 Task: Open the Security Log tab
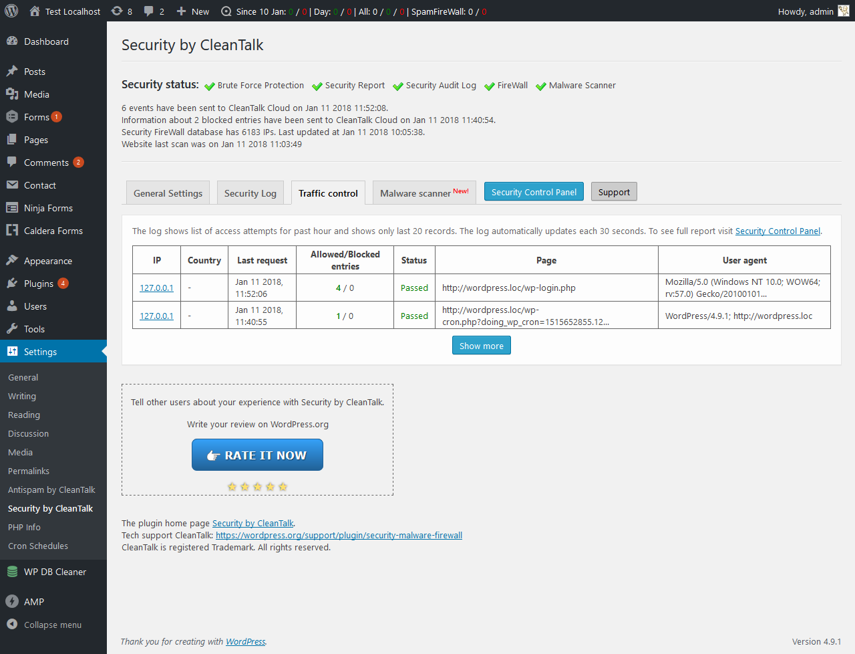coord(250,193)
